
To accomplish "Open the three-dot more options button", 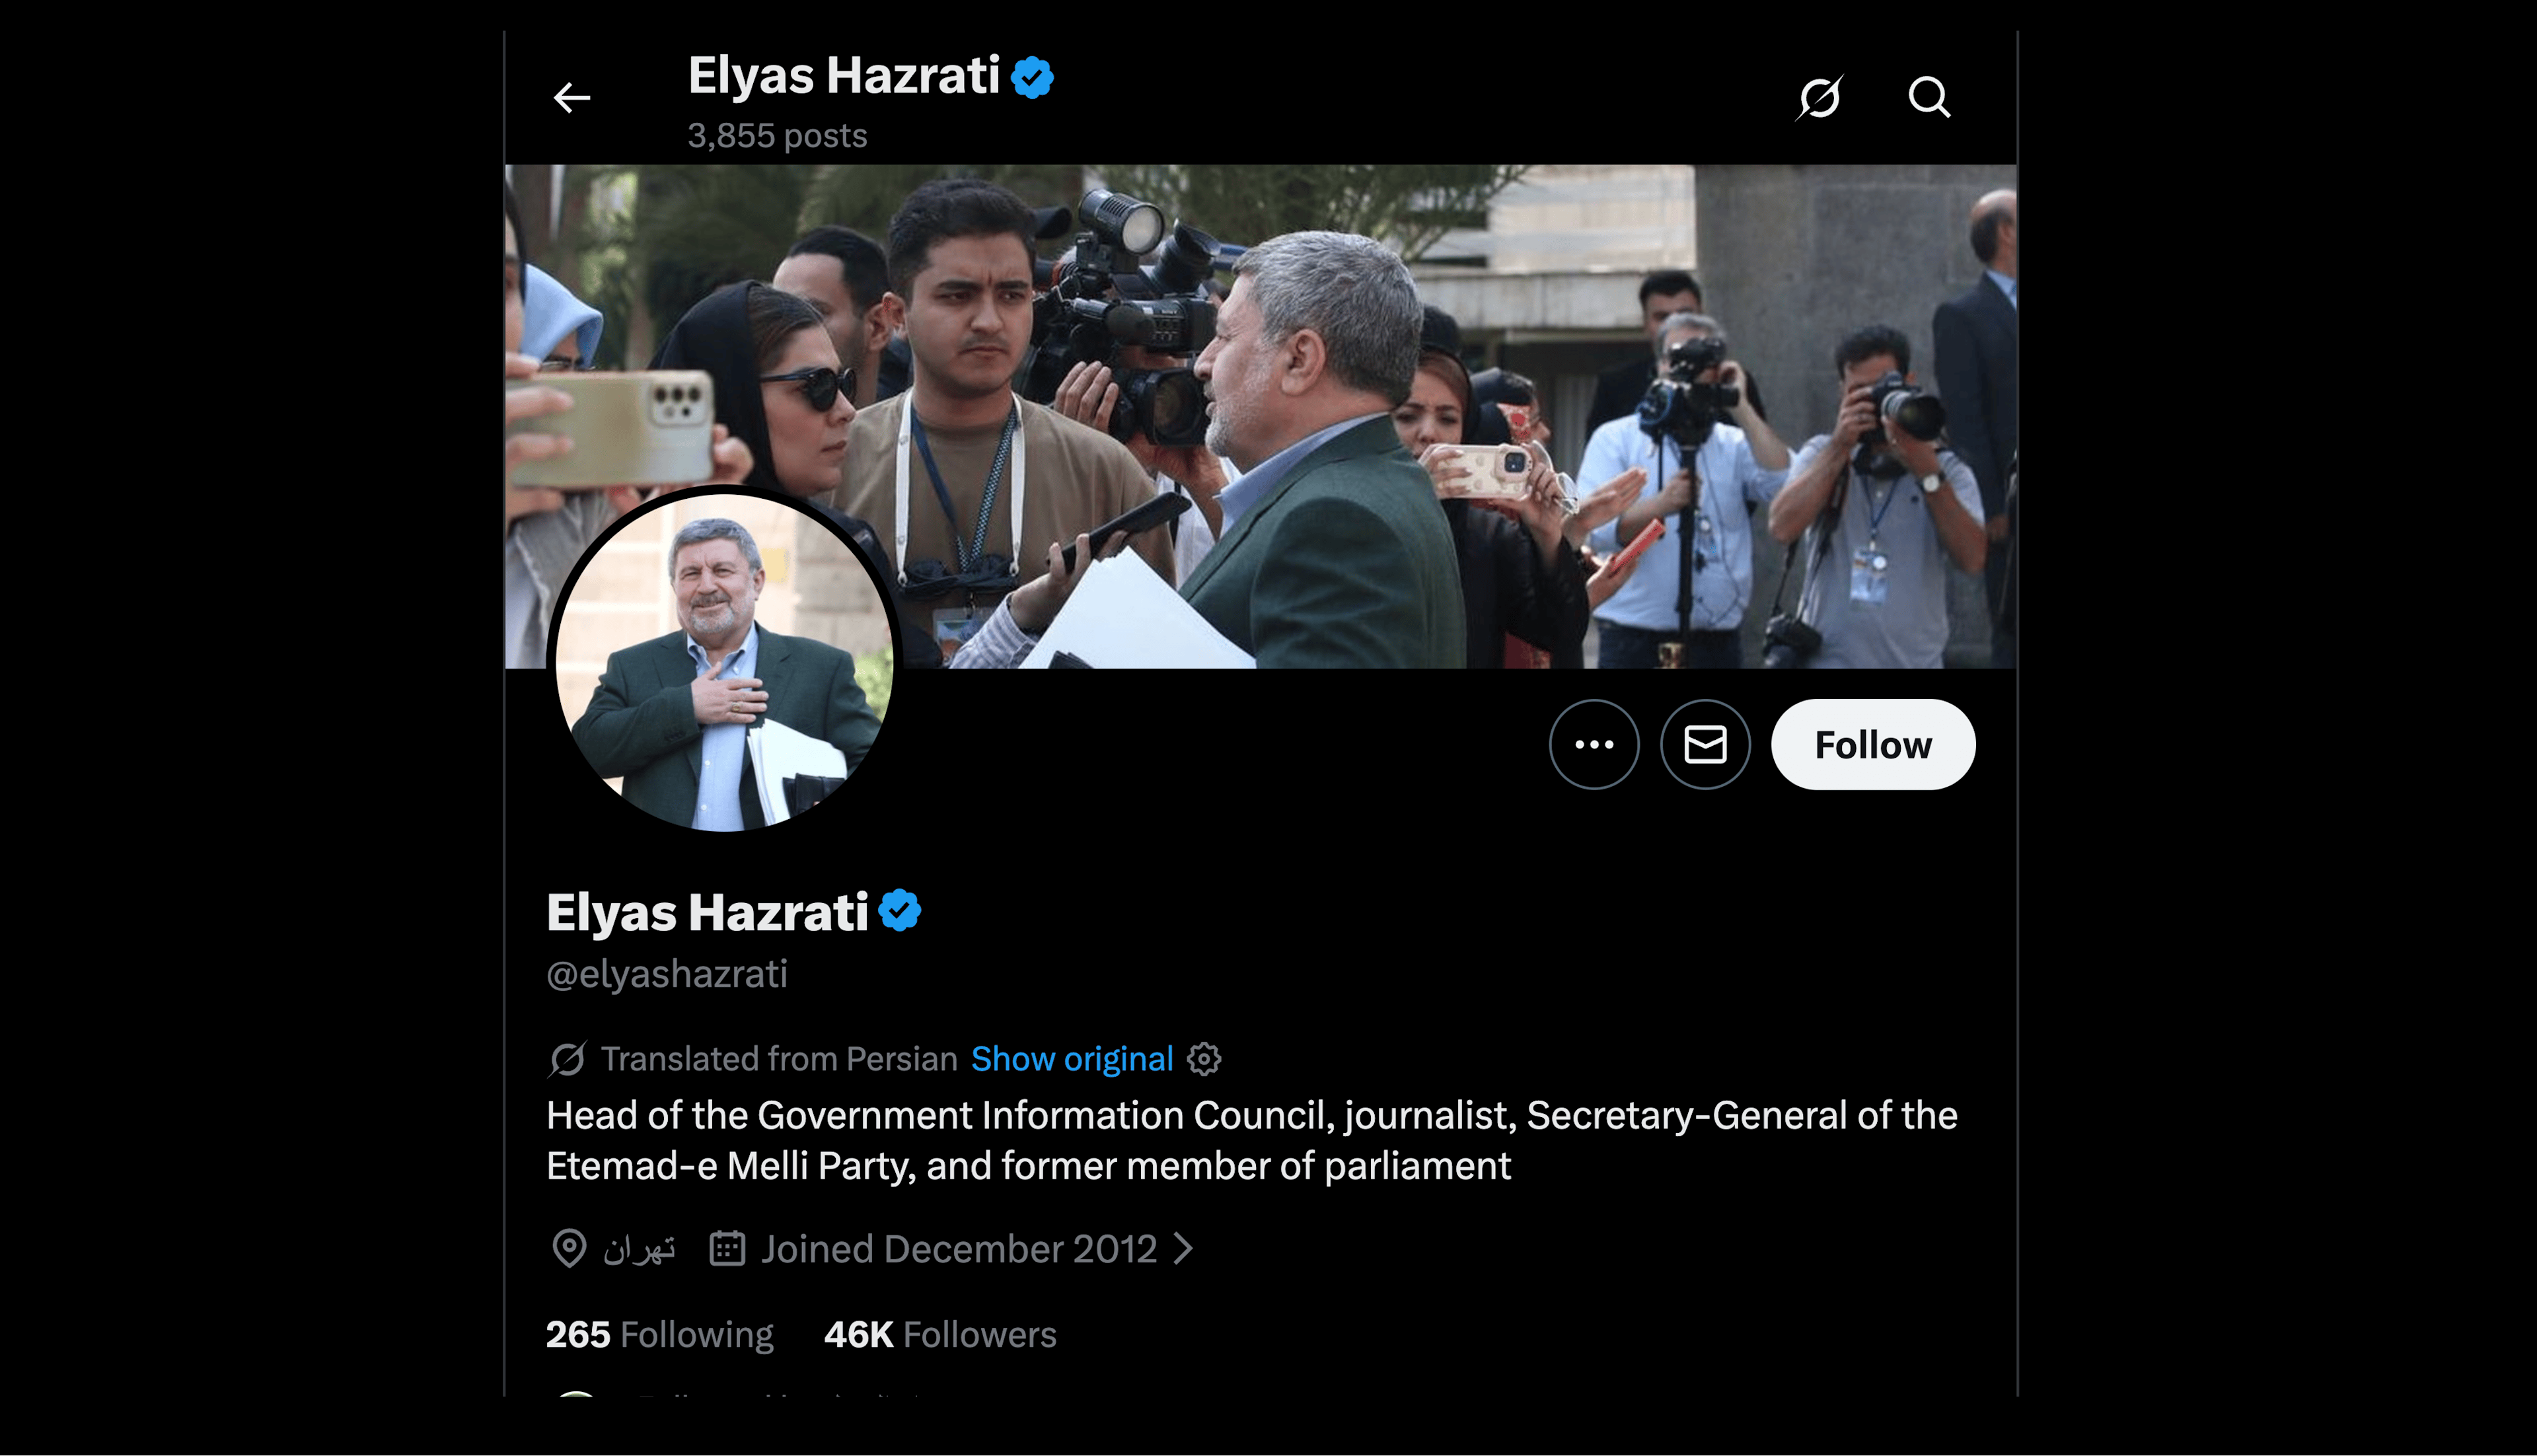I will click(1594, 744).
